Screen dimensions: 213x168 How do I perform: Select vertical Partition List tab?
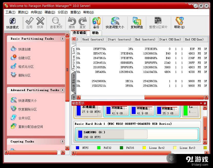pyautogui.click(x=74, y=58)
